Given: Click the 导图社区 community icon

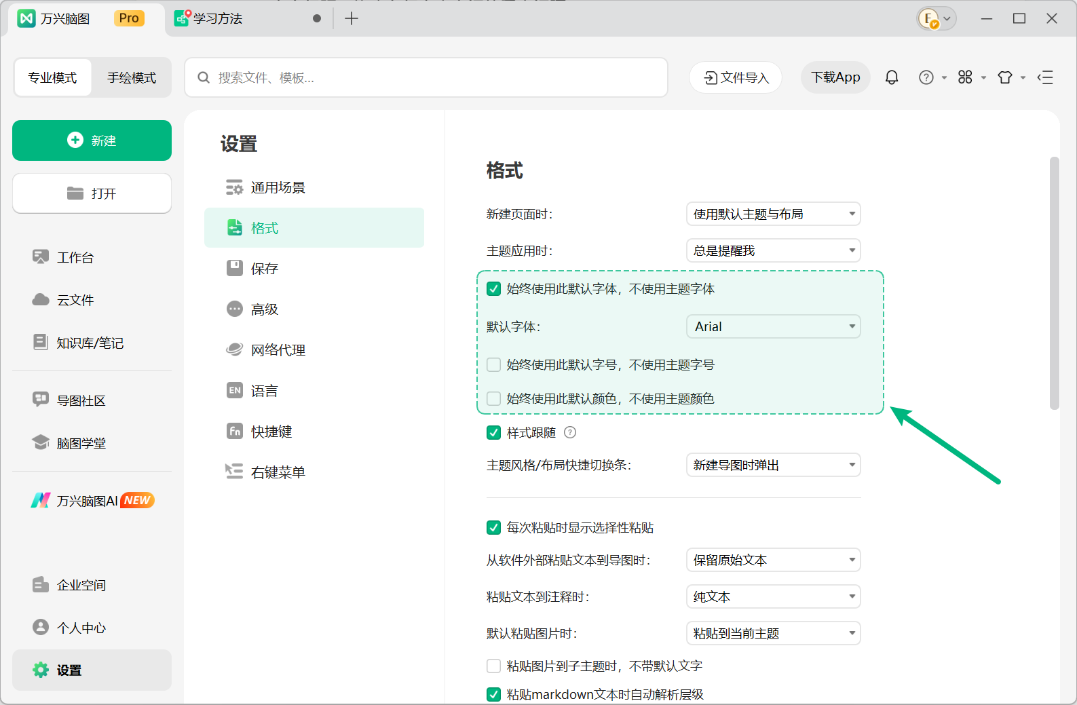Looking at the screenshot, I should [x=41, y=400].
